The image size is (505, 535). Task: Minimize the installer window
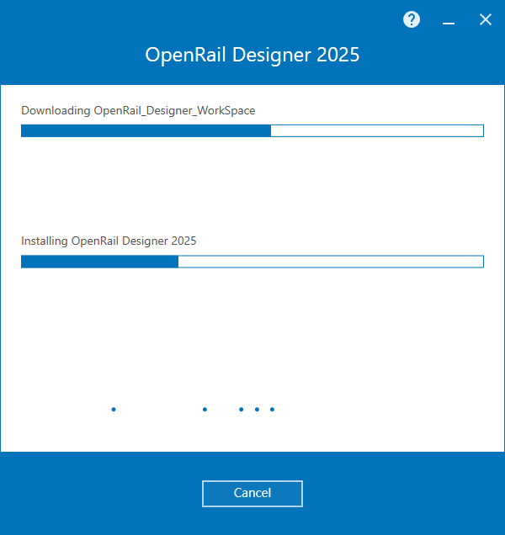pyautogui.click(x=449, y=21)
